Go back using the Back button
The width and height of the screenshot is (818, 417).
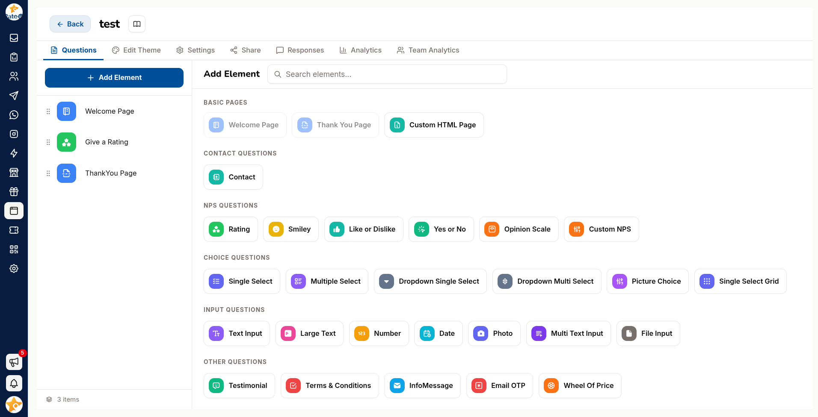pyautogui.click(x=70, y=24)
